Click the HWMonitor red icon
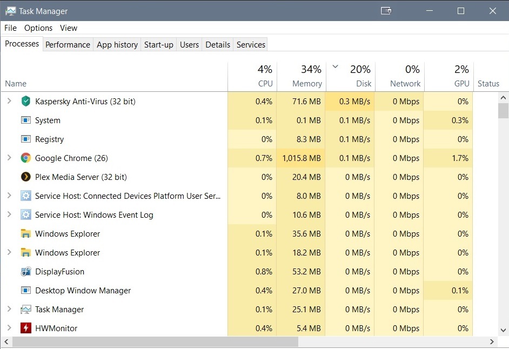Image resolution: width=509 pixels, height=349 pixels. pos(25,328)
